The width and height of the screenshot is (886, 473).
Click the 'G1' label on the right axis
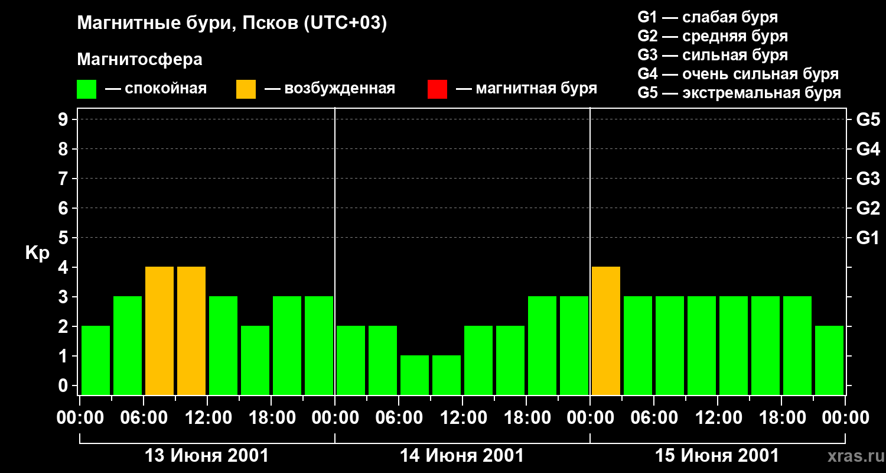point(868,238)
